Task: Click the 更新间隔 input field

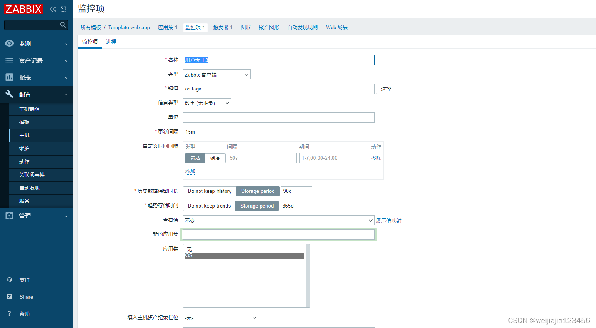Action: click(x=214, y=132)
